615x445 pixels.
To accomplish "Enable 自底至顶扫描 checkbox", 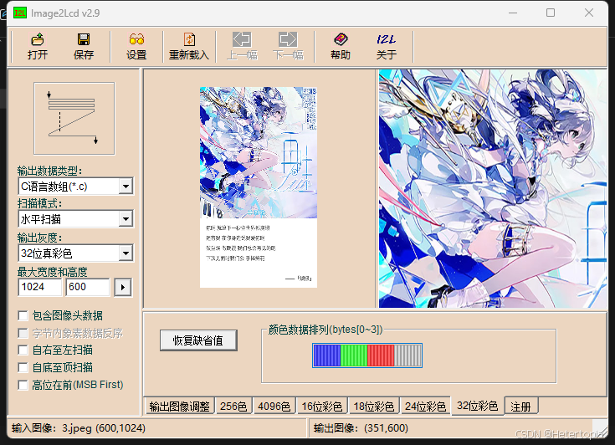I will click(23, 367).
